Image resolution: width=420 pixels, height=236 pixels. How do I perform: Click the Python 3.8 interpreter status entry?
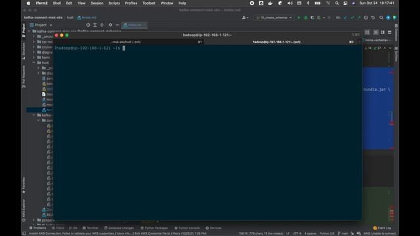[327, 233]
